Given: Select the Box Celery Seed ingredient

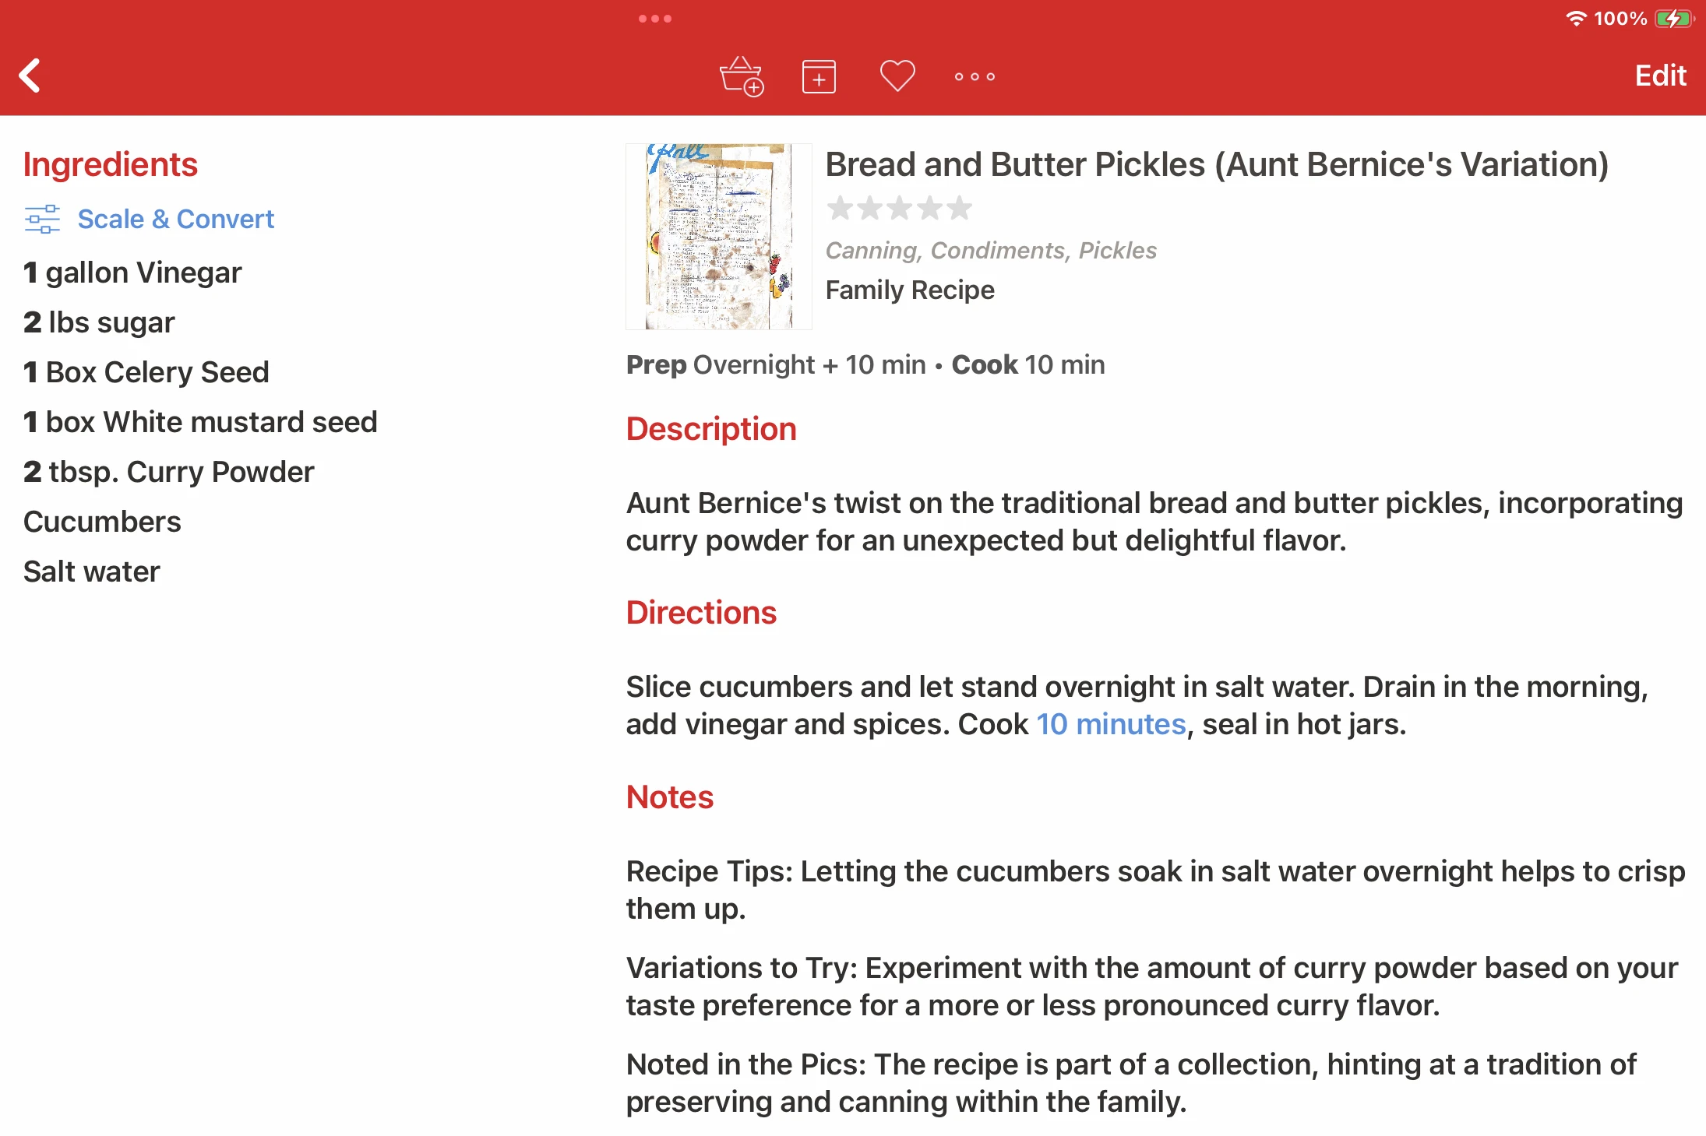Looking at the screenshot, I should [146, 372].
